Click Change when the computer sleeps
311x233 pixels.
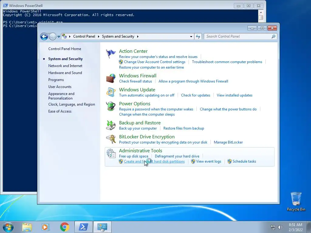click(147, 114)
